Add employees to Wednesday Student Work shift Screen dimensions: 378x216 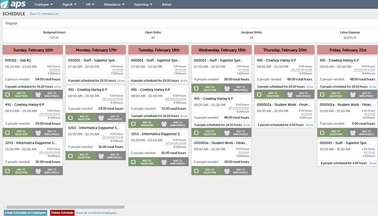[237, 171]
